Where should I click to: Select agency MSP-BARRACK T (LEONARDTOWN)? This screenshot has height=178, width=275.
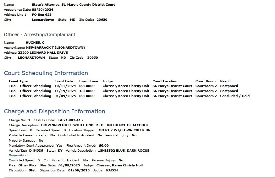55,48
